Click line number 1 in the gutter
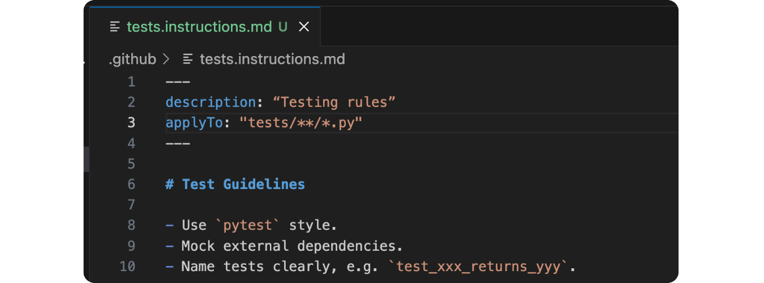The height and width of the screenshot is (283, 764). [x=131, y=82]
